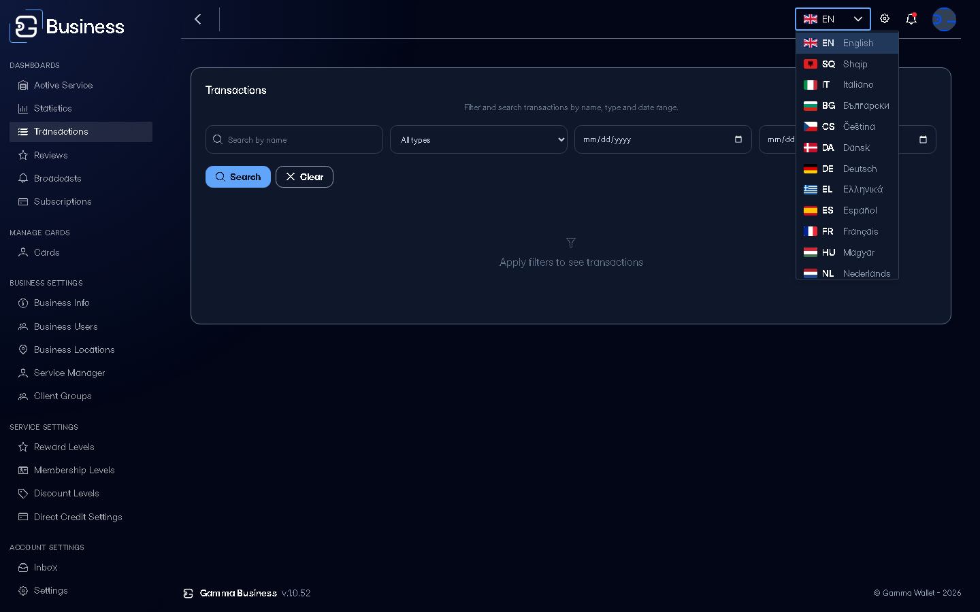Choose Ελληνικά from language list
Screen dimensions: 980x612
847,190
